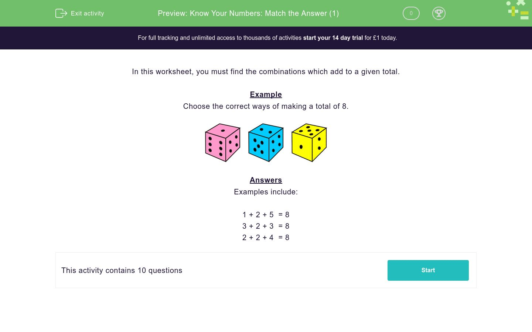Click the Start button

pyautogui.click(x=428, y=270)
